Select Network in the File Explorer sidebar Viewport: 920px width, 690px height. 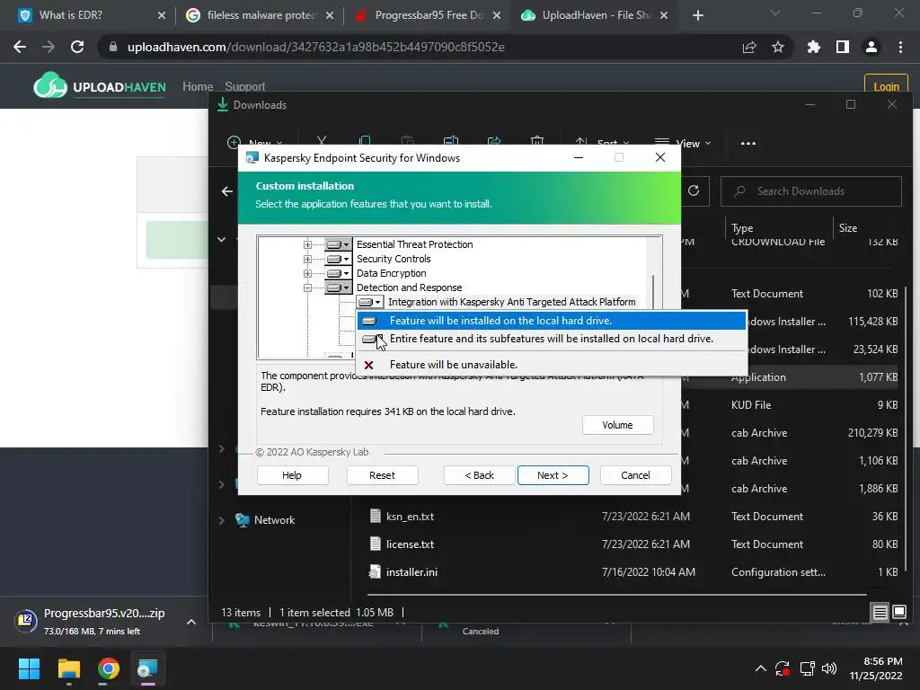pos(274,520)
